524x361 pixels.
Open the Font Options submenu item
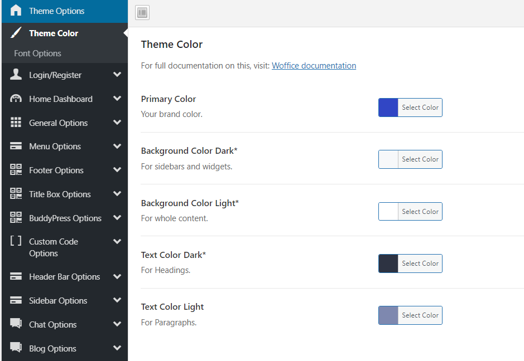tap(38, 53)
